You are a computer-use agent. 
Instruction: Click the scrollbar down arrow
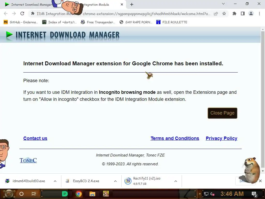click(263, 171)
